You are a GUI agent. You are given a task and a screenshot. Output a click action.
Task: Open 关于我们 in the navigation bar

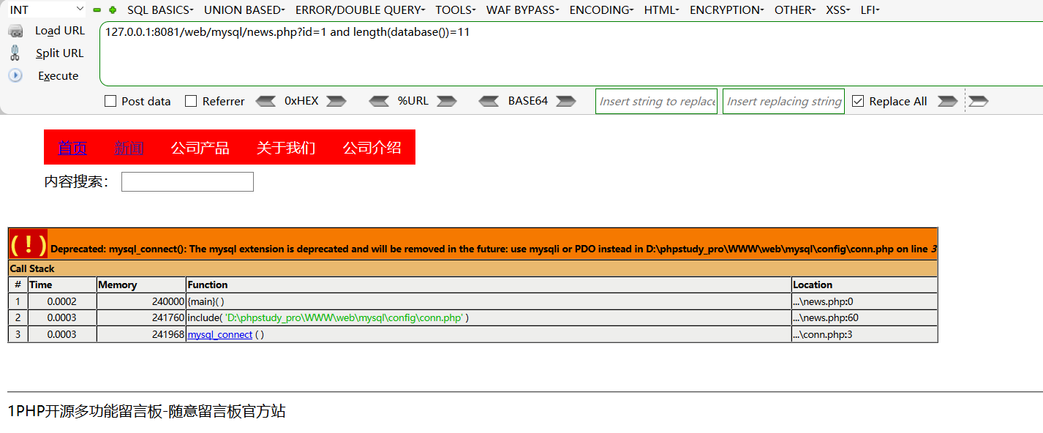[286, 148]
